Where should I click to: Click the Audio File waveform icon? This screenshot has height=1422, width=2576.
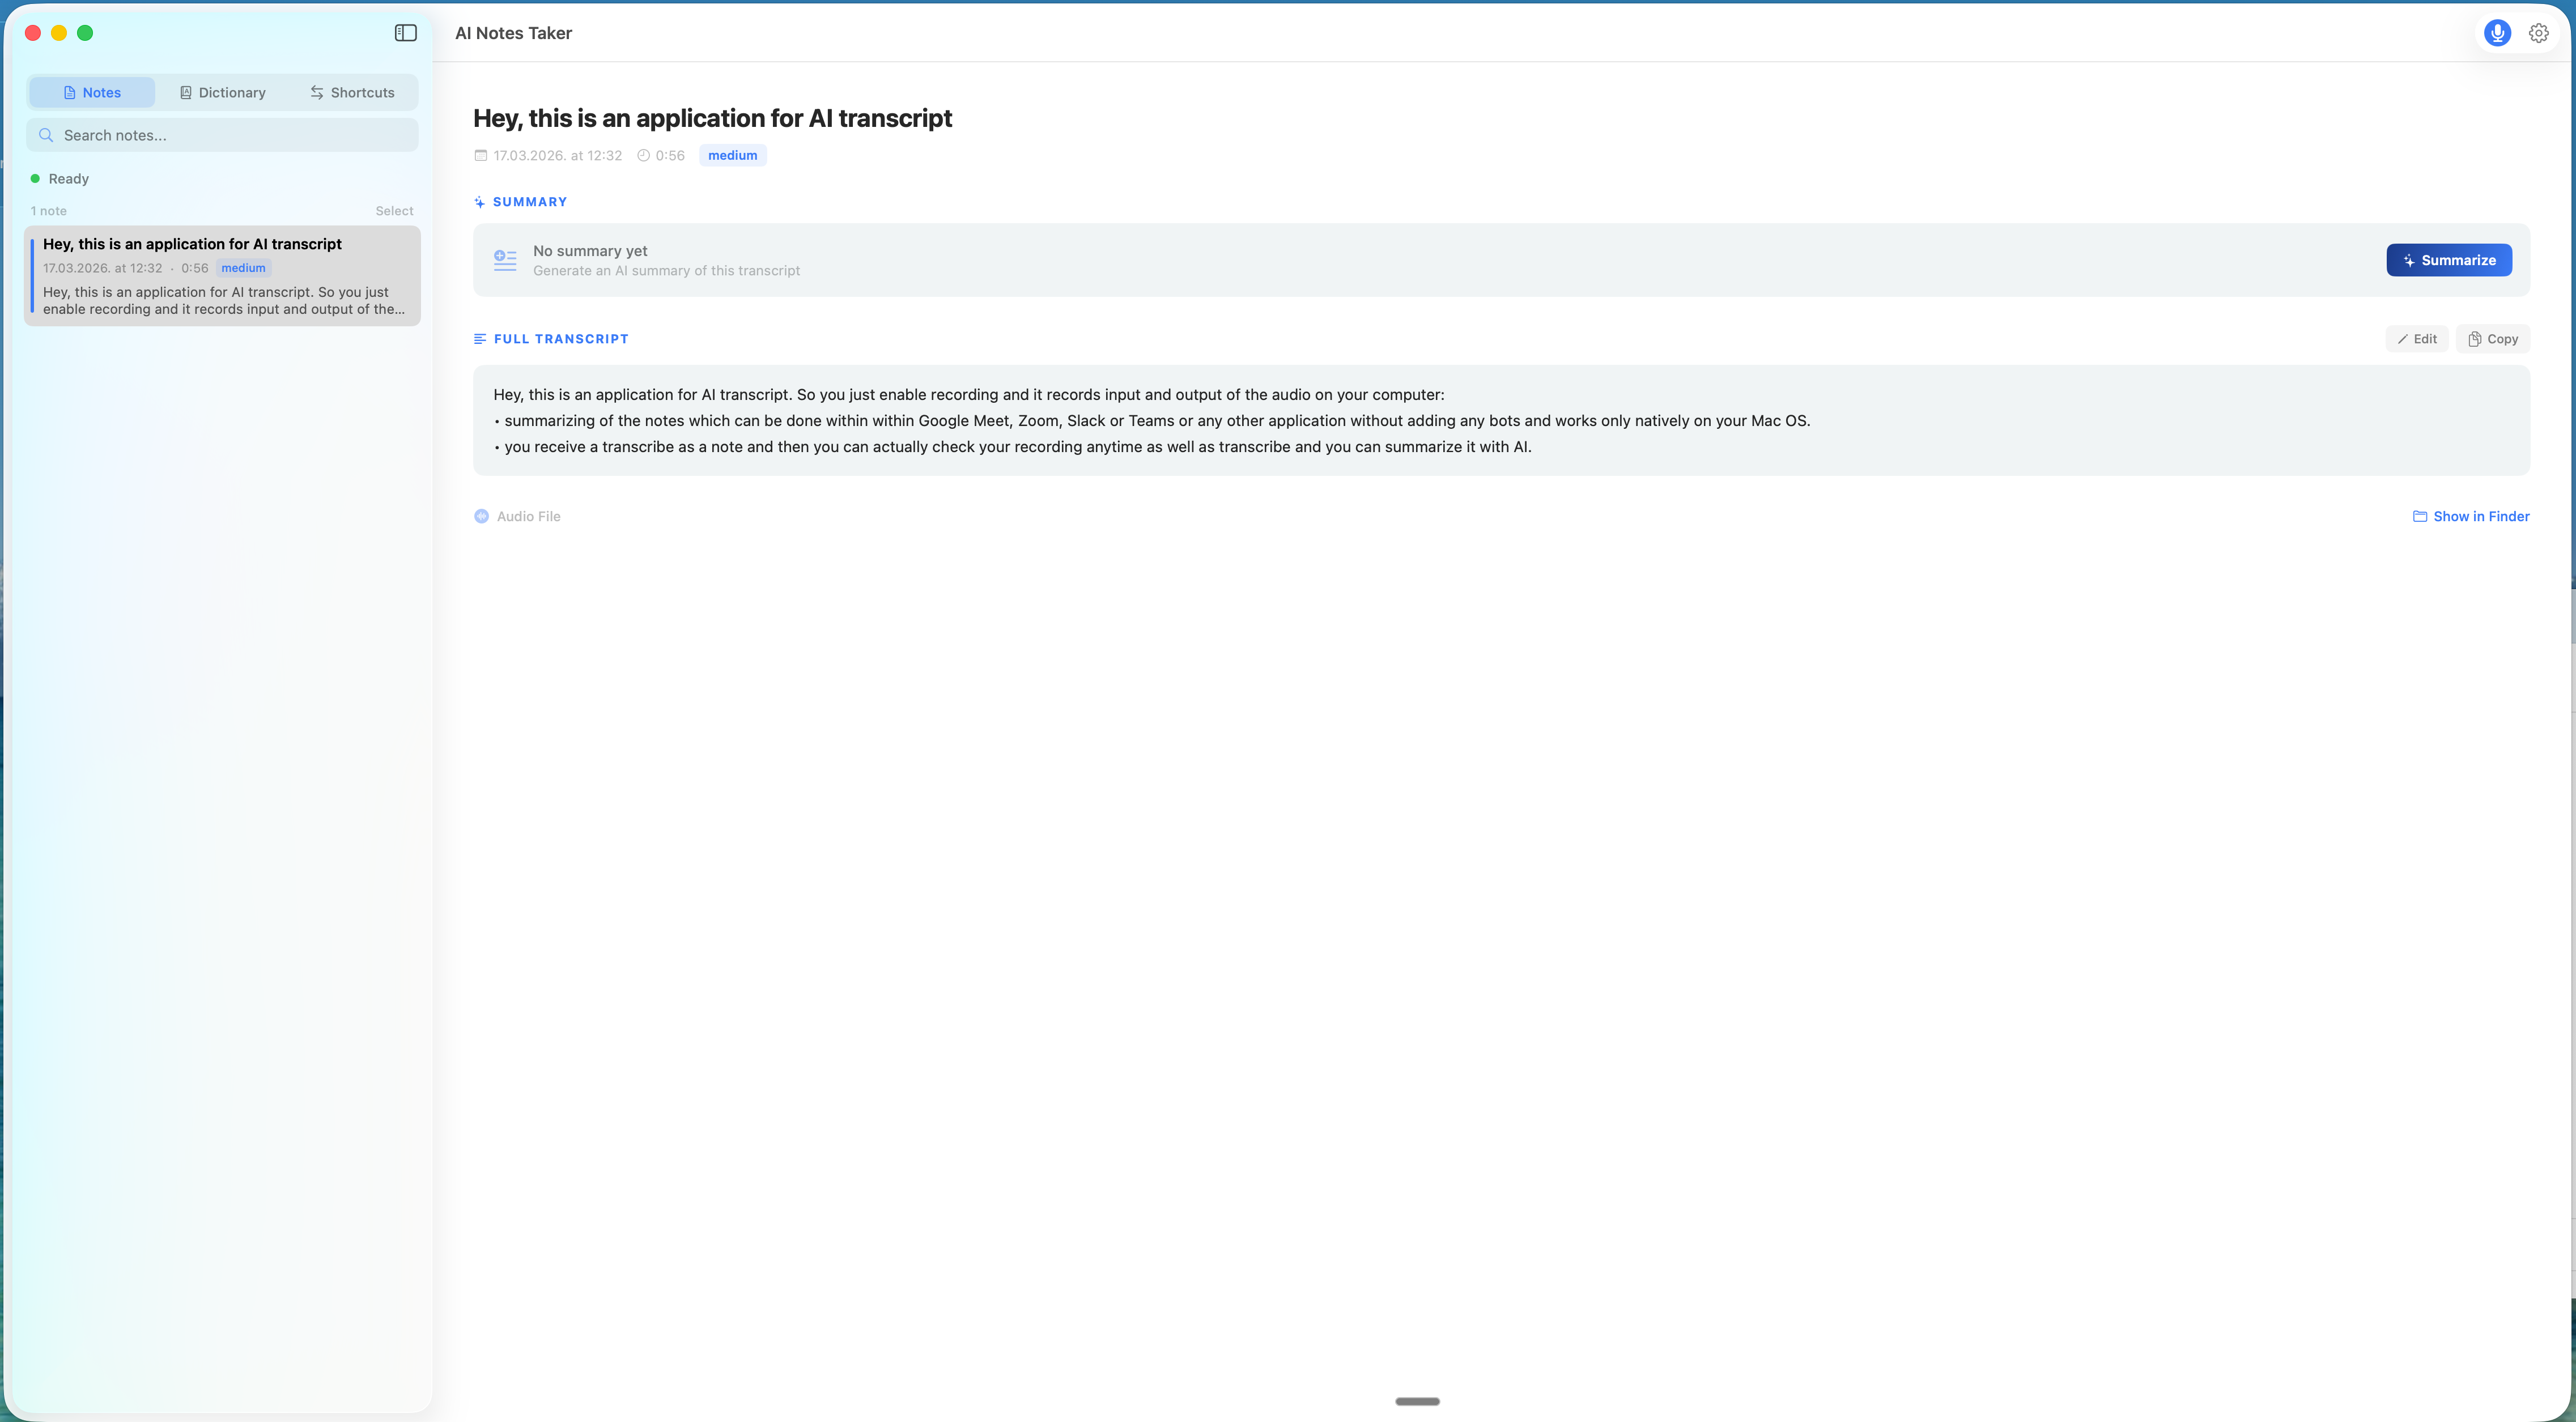pos(481,516)
